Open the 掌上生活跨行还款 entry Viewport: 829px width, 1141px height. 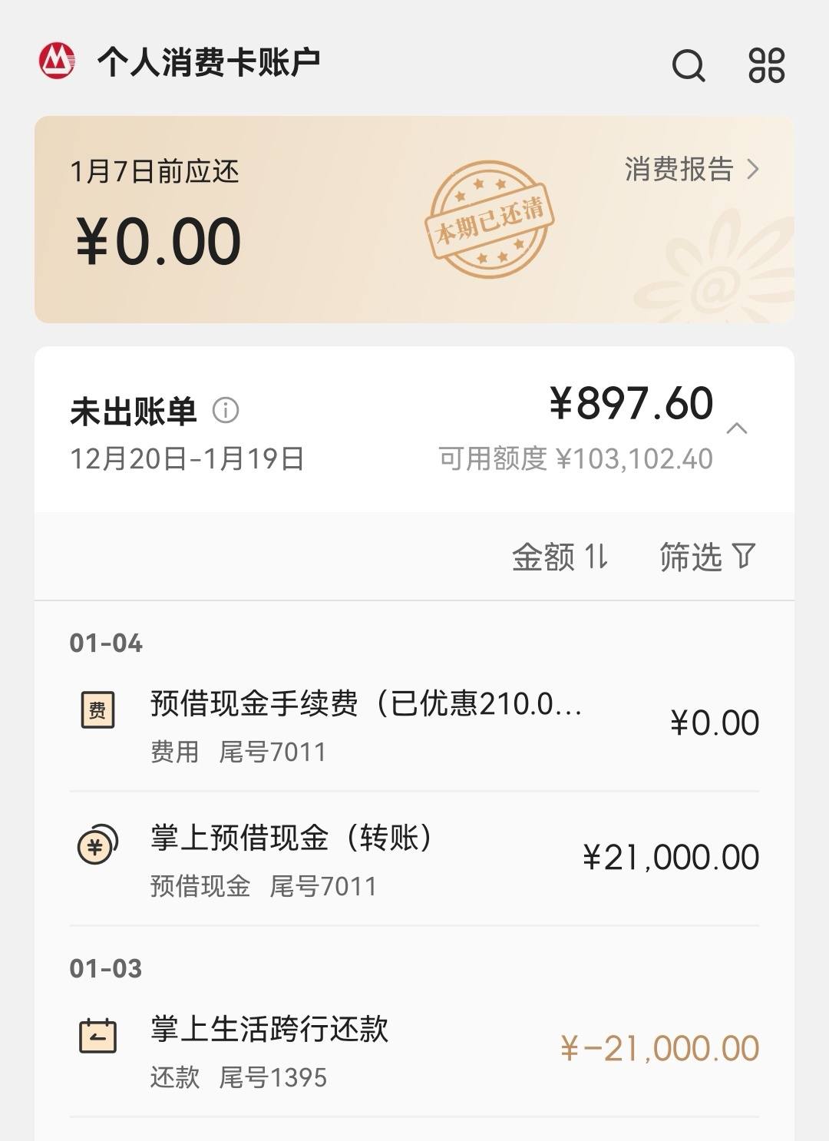414,1050
